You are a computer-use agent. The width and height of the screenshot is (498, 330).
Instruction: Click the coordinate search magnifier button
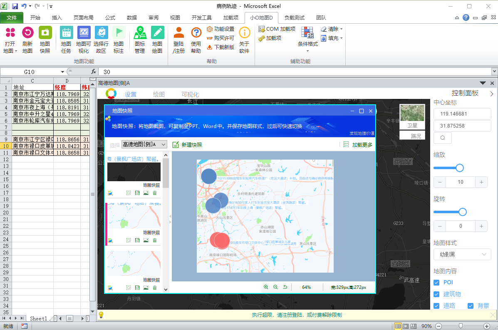pos(442,138)
